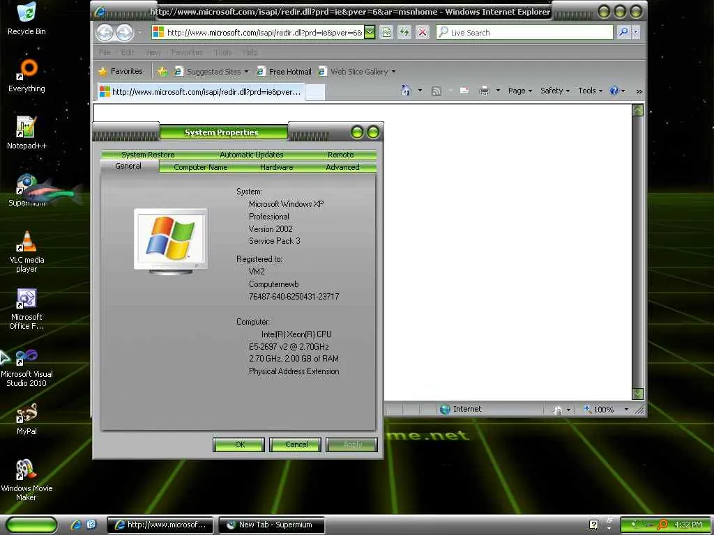Click the Print icon in the command bar
Image resolution: width=714 pixels, height=535 pixels.
point(485,91)
